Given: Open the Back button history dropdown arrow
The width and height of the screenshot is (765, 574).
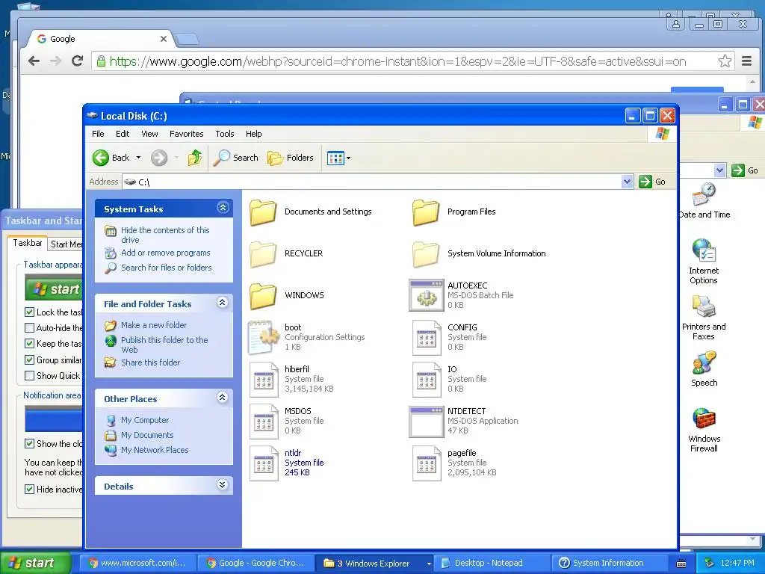Looking at the screenshot, I should coord(138,158).
